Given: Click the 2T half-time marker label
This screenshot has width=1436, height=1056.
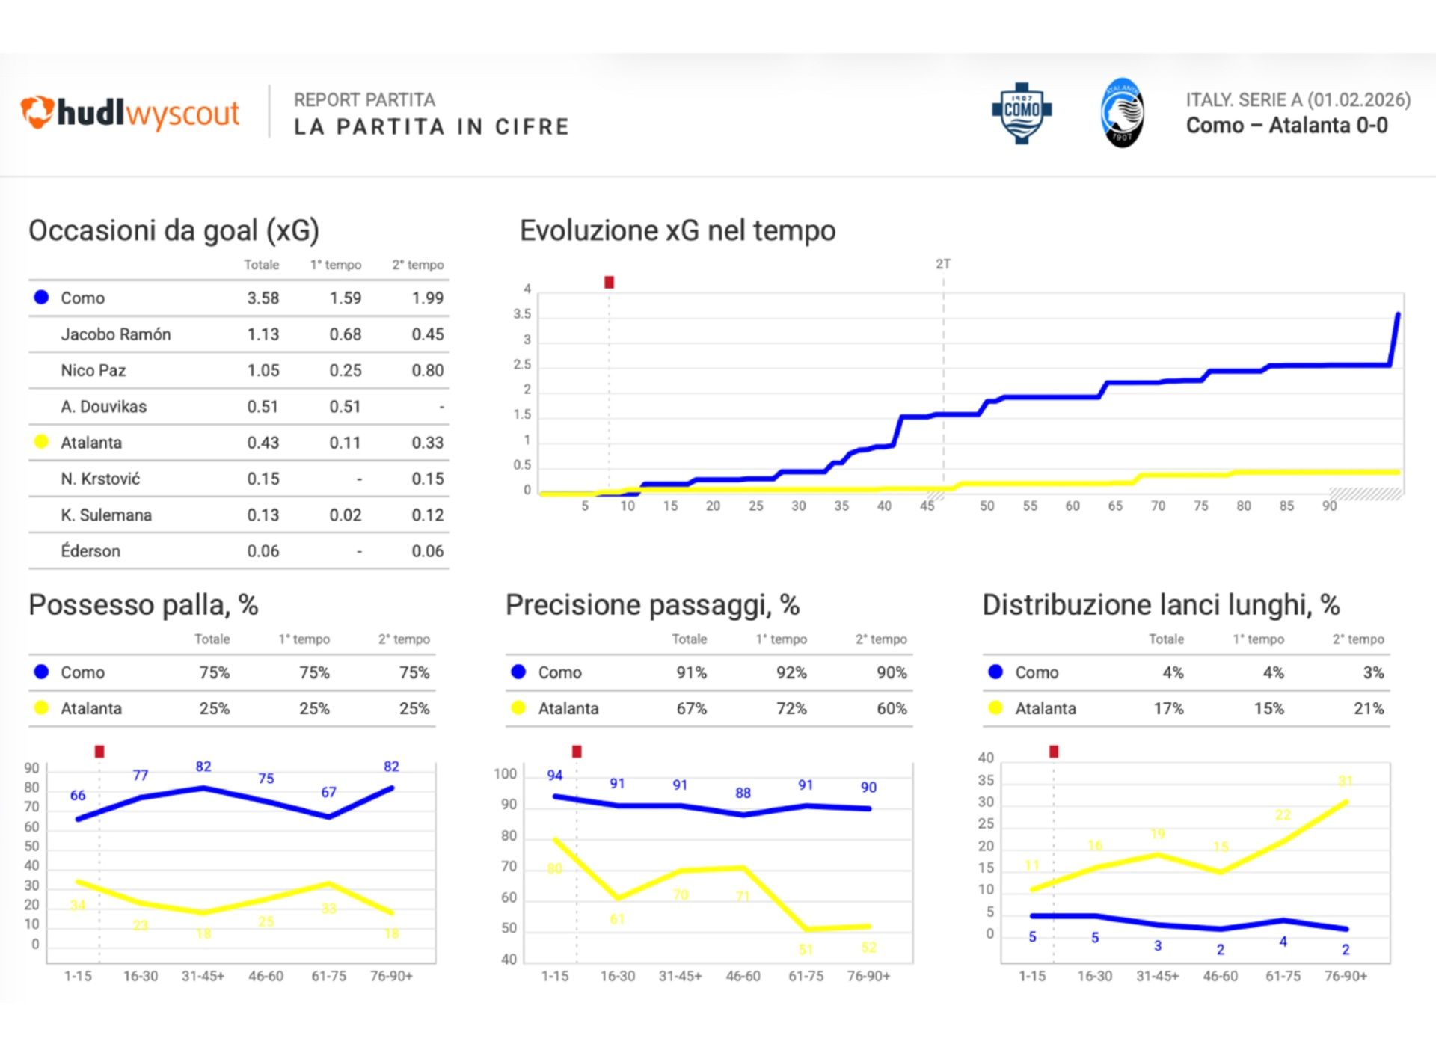Looking at the screenshot, I should coord(943,264).
